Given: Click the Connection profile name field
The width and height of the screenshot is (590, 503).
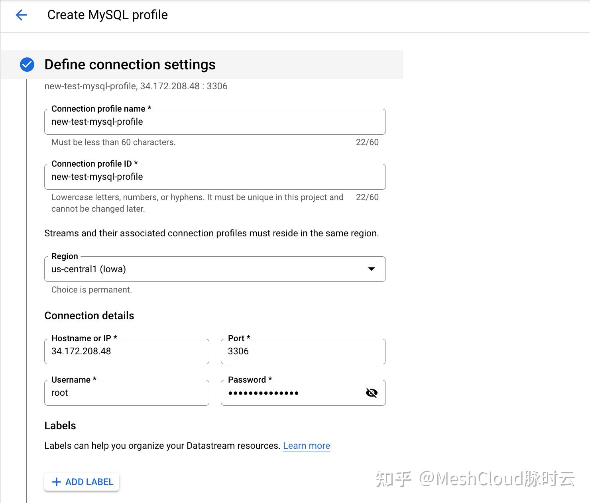Looking at the screenshot, I should [214, 122].
